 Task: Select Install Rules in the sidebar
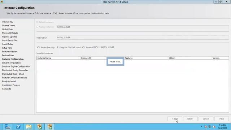[7, 44]
